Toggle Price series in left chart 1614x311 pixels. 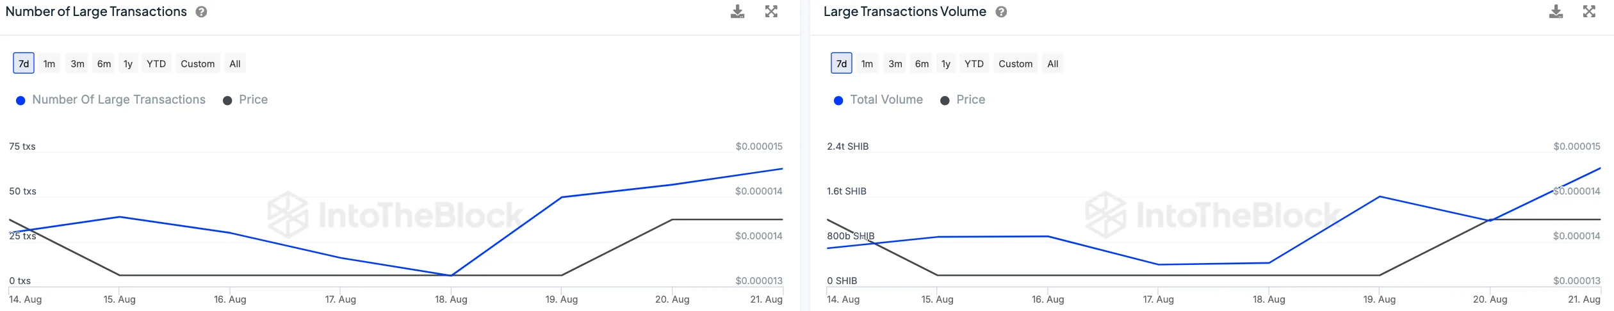pos(253,100)
